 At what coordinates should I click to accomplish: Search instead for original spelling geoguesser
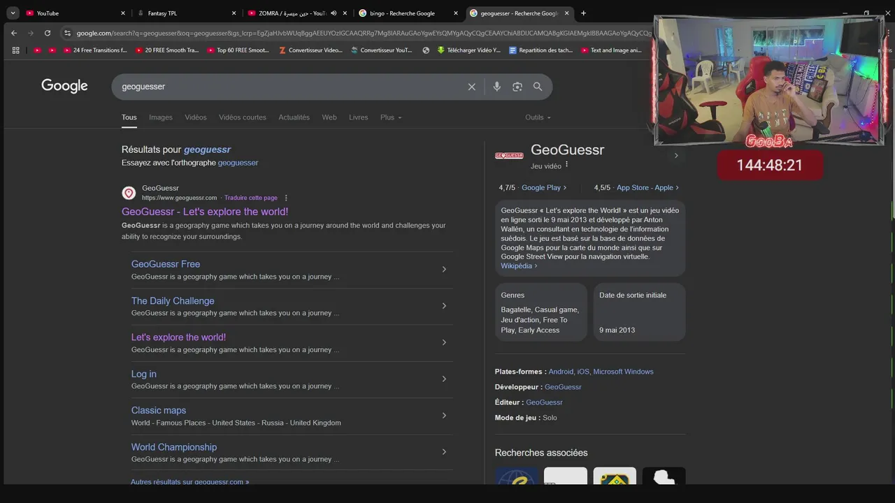pos(238,163)
